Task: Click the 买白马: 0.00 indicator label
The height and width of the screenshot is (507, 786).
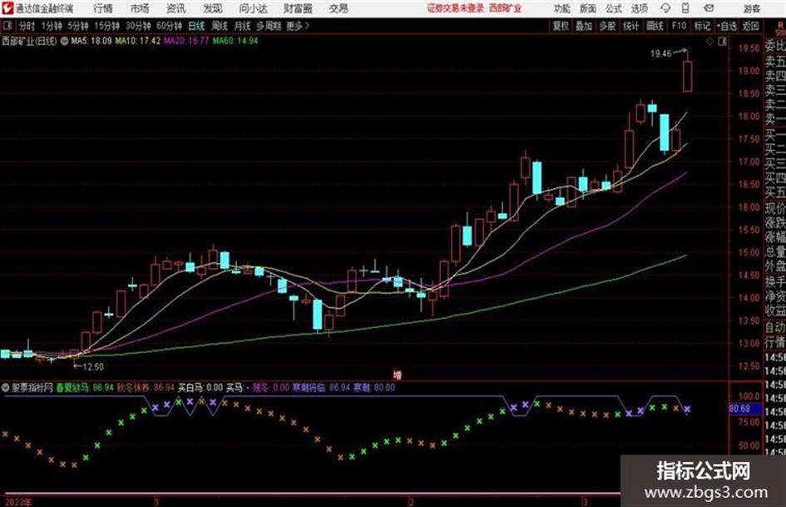Action: (x=200, y=387)
